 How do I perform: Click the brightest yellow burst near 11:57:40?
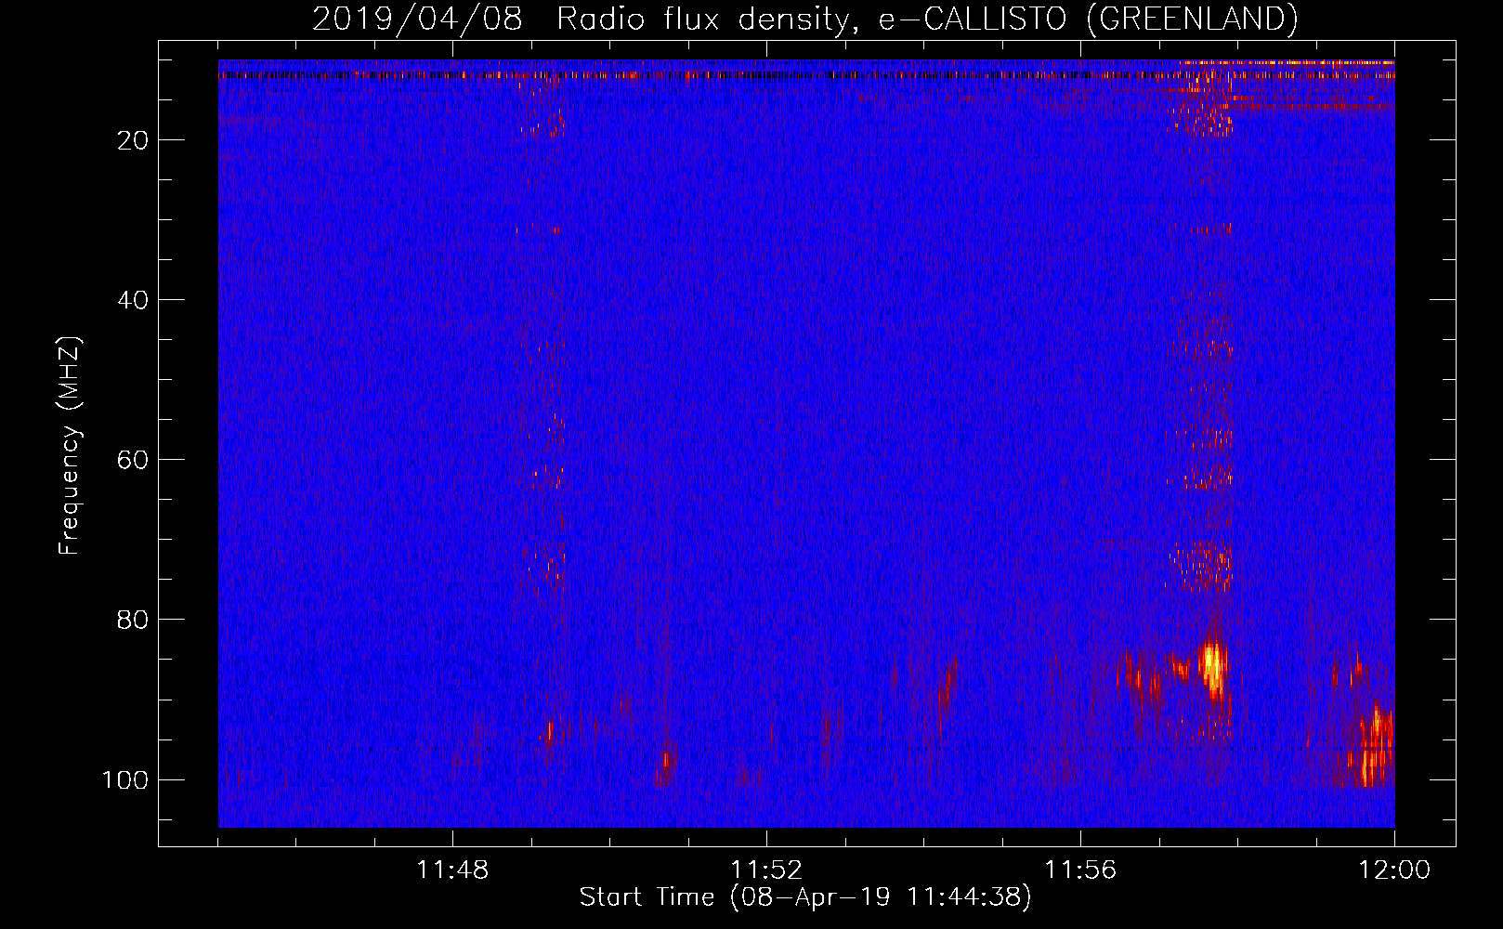[1211, 667]
